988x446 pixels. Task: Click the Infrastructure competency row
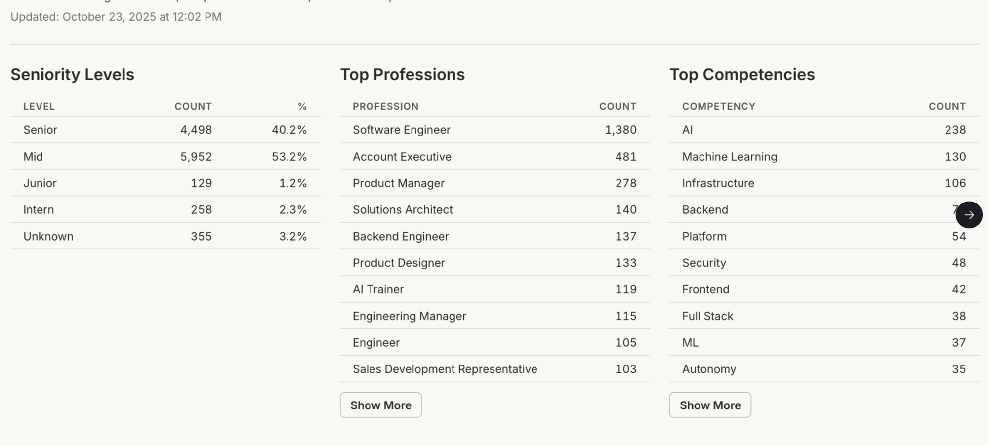pos(824,183)
